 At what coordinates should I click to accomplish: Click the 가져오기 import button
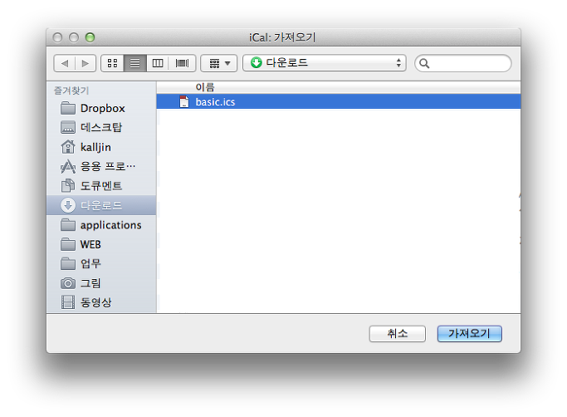click(x=469, y=333)
